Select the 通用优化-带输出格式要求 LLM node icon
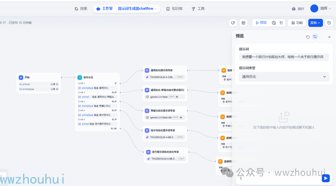The height and width of the screenshot is (186, 336). tap(147, 90)
